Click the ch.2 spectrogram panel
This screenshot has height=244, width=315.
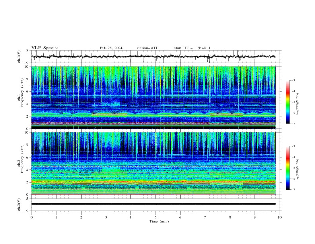[153, 163]
